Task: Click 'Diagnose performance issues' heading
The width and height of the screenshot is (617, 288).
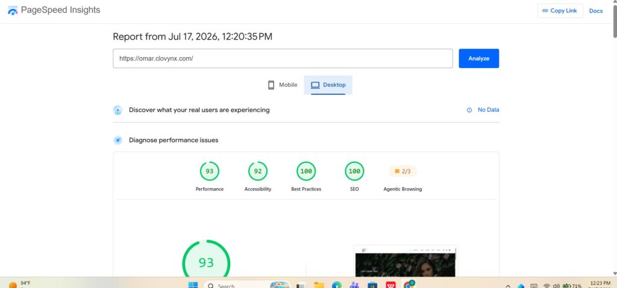Action: point(174,140)
